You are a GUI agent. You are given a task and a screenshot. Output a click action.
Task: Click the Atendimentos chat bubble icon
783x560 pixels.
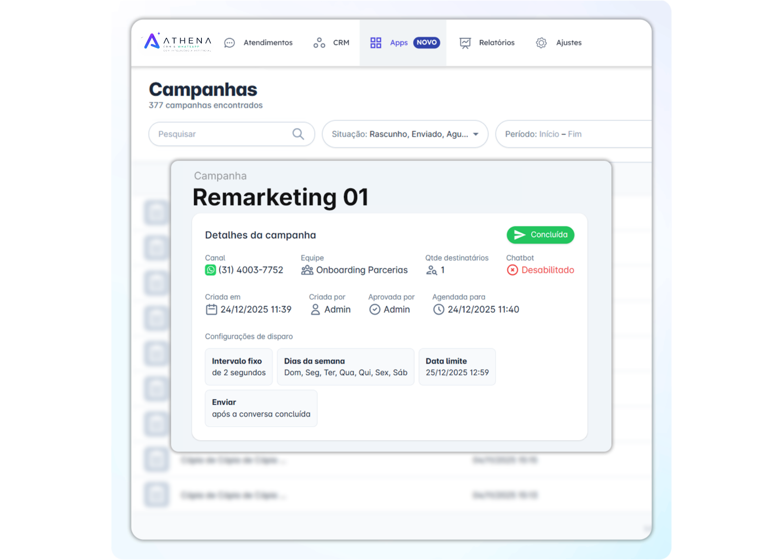(230, 43)
